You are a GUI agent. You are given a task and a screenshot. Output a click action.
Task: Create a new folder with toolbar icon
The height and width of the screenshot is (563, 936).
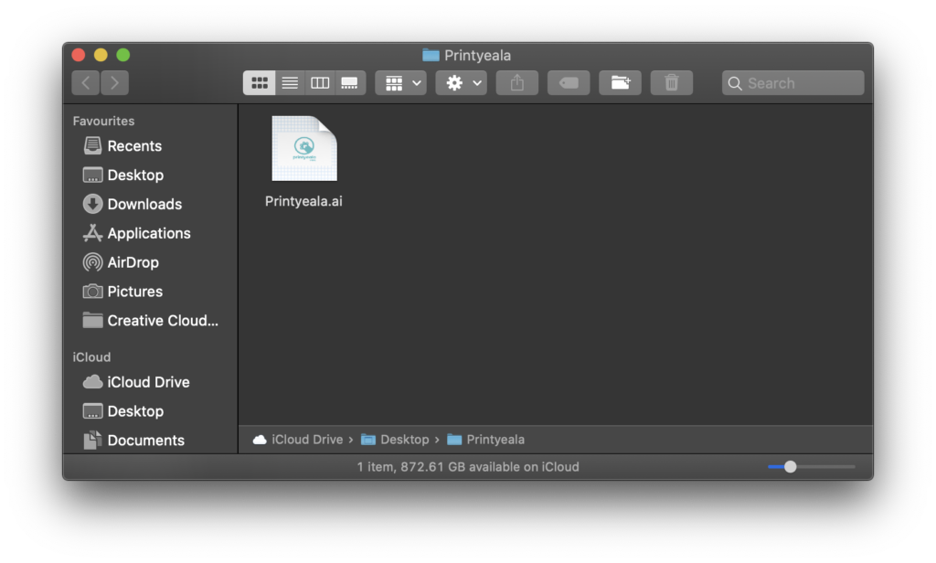click(x=620, y=83)
